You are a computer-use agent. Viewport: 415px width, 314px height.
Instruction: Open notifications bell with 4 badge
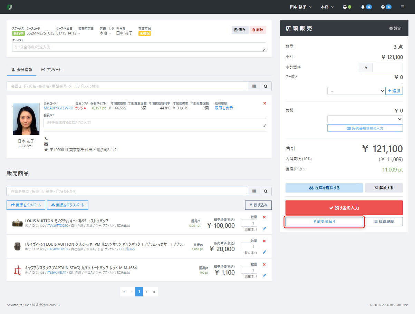coord(366,7)
